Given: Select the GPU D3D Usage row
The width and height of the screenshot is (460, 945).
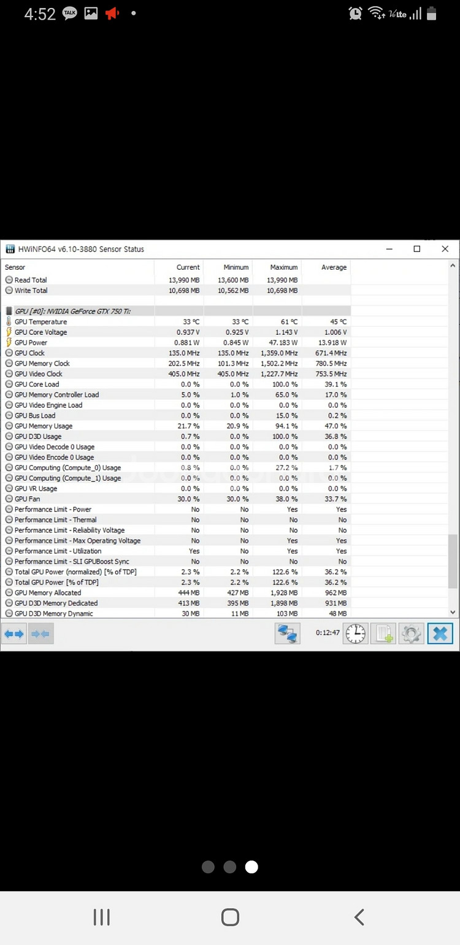Looking at the screenshot, I should (176, 436).
